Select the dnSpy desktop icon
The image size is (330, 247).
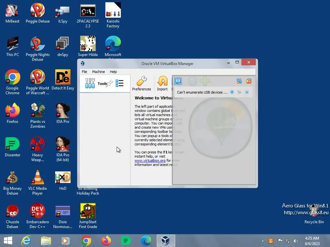(x=63, y=46)
